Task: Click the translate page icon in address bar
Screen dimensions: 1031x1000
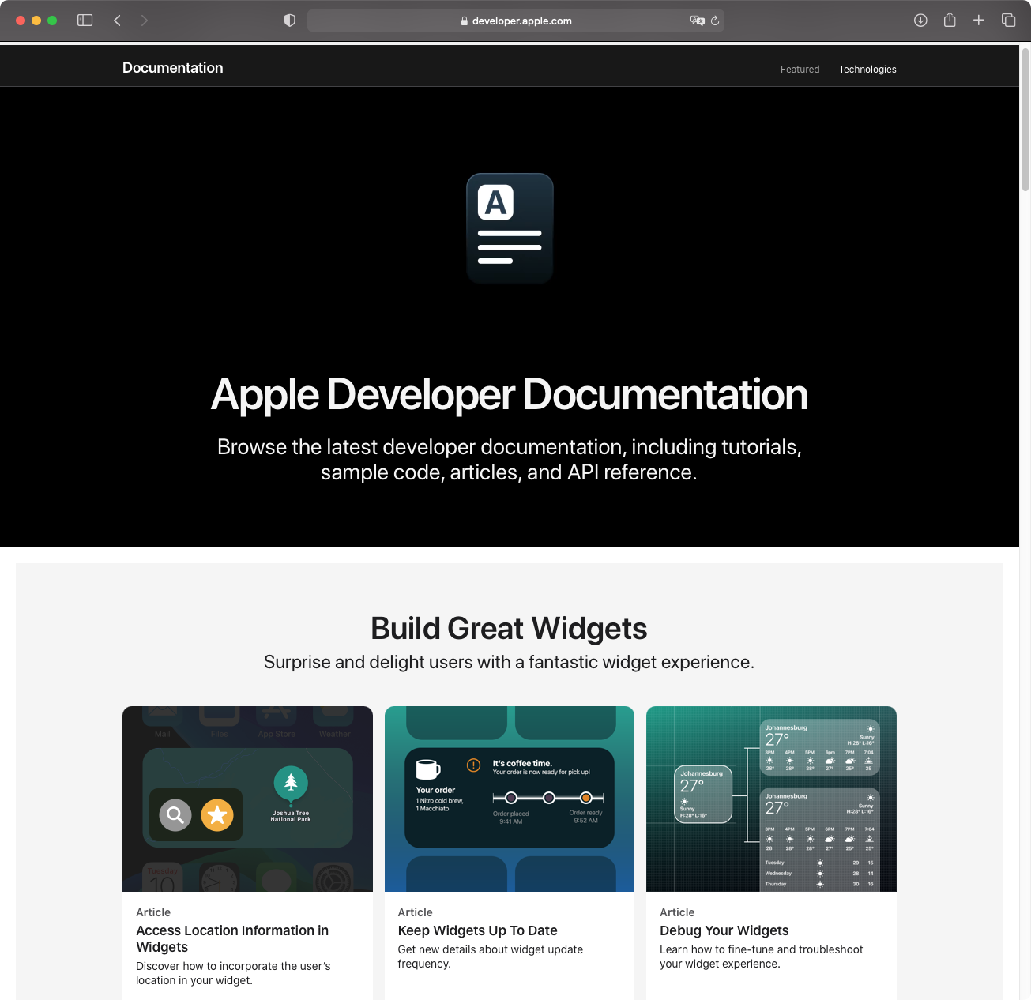Action: pos(697,21)
